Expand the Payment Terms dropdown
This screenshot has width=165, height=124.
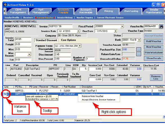tap(80, 46)
